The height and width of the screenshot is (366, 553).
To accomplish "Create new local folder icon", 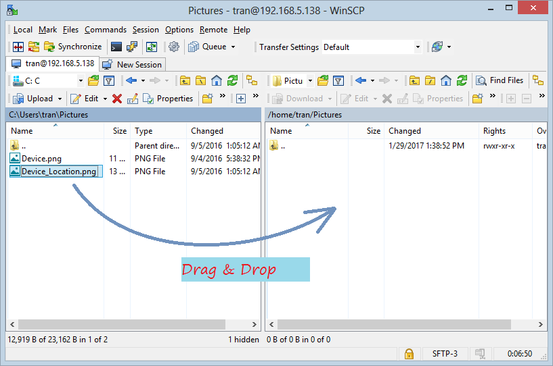I will pos(207,99).
